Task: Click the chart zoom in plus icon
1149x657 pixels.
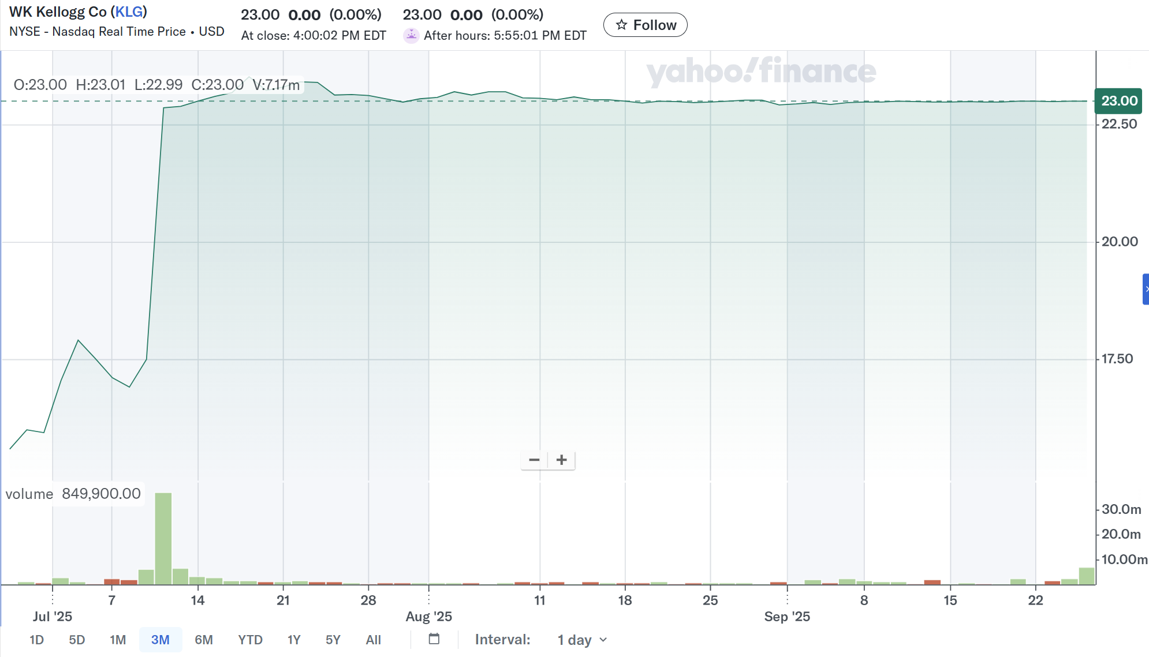Action: (561, 460)
